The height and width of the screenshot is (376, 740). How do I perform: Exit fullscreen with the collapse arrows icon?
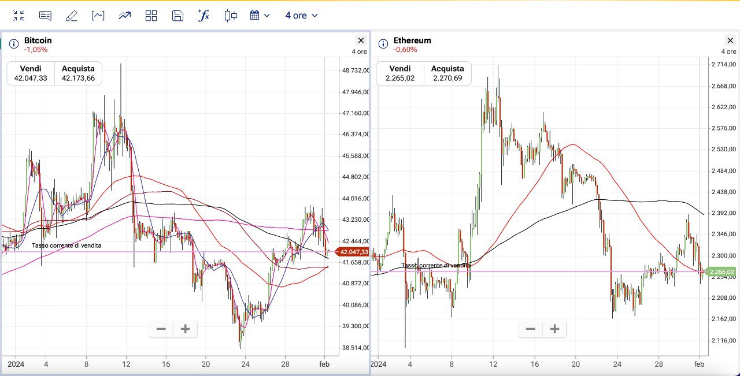pyautogui.click(x=19, y=16)
